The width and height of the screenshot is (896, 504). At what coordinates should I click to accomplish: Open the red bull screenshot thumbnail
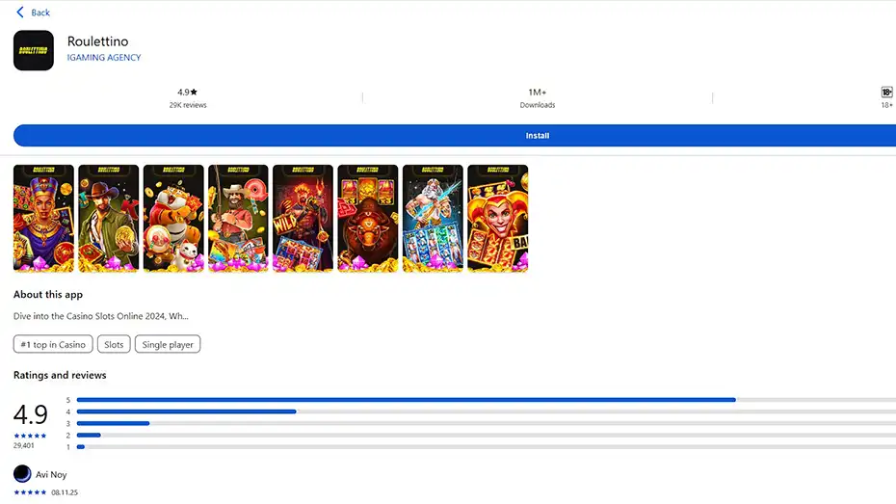368,219
